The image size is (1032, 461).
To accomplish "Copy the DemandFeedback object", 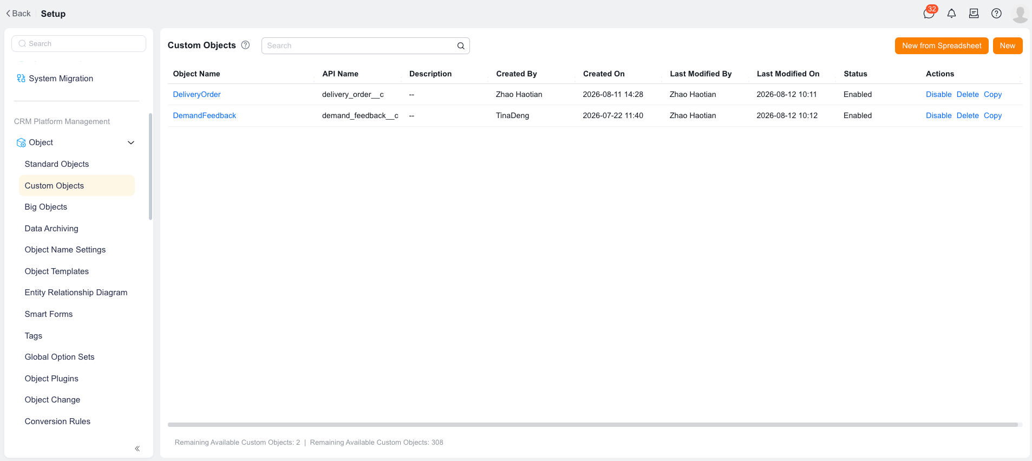I will [992, 115].
